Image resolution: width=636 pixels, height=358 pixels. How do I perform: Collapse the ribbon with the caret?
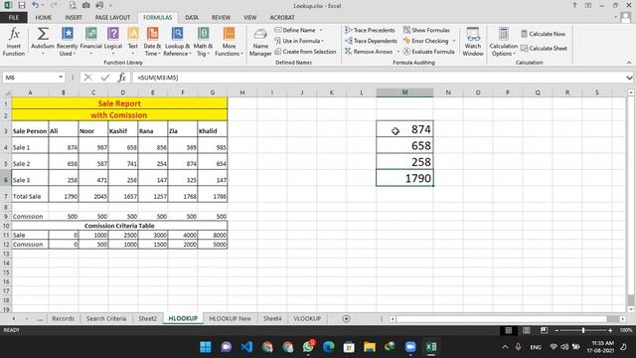629,62
